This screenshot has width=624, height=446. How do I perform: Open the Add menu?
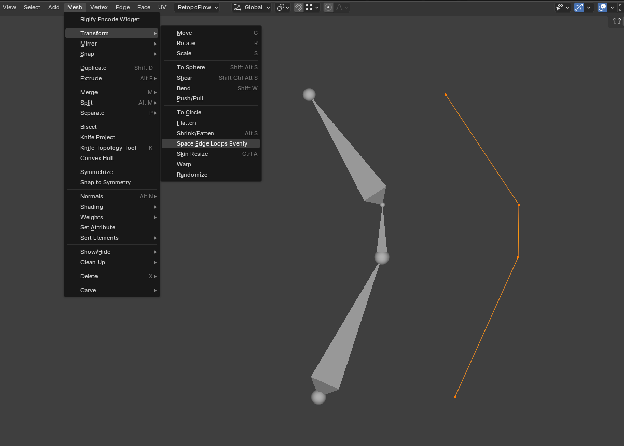click(54, 7)
